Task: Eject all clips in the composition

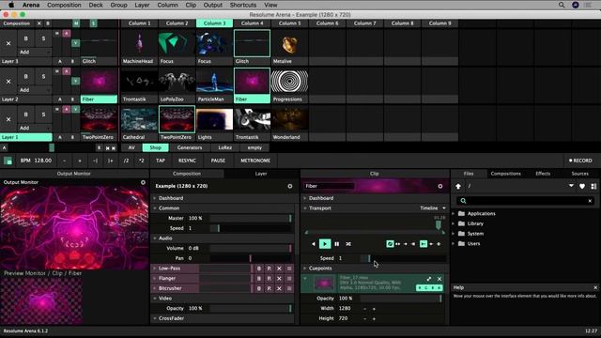Action: (39, 23)
